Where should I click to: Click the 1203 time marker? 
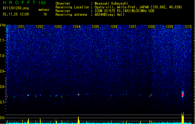click(x=58, y=27)
